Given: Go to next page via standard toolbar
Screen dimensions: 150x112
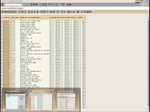Looking at the screenshot, I should pyautogui.click(x=55, y=5).
